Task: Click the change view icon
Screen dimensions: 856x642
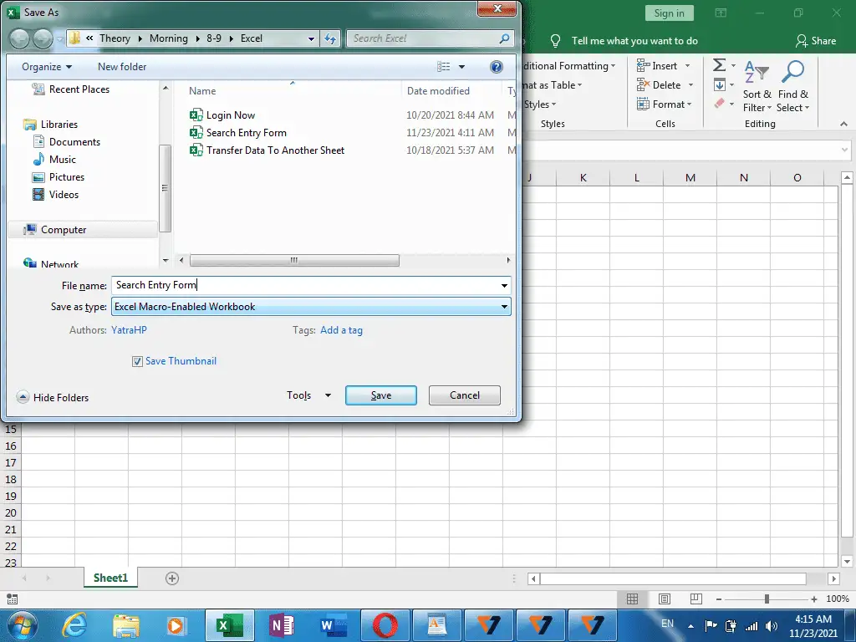Action: [443, 67]
